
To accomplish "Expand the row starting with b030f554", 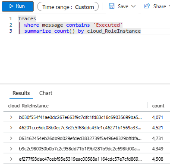I will pyautogui.click(x=11, y=117).
